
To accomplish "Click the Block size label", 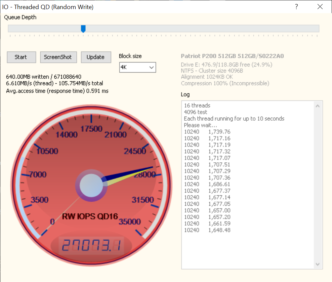I will (x=130, y=56).
